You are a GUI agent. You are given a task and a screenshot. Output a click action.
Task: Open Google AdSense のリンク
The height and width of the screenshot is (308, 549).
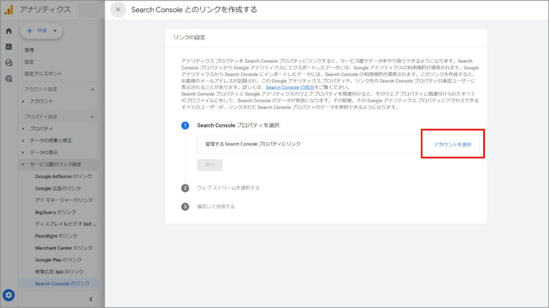pos(63,176)
